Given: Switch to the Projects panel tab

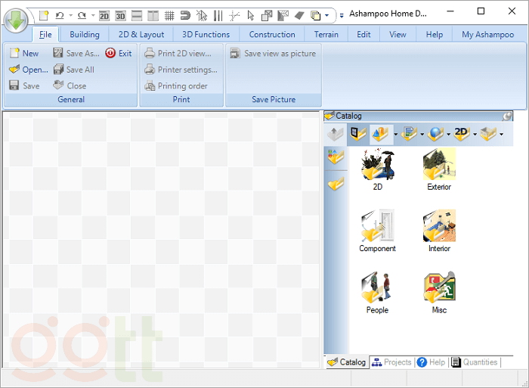Looking at the screenshot, I should click(x=391, y=362).
